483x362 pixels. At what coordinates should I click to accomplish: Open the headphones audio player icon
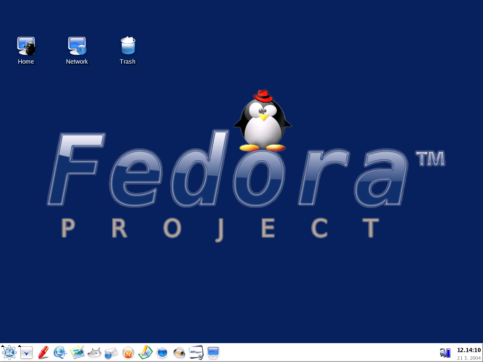click(179, 353)
